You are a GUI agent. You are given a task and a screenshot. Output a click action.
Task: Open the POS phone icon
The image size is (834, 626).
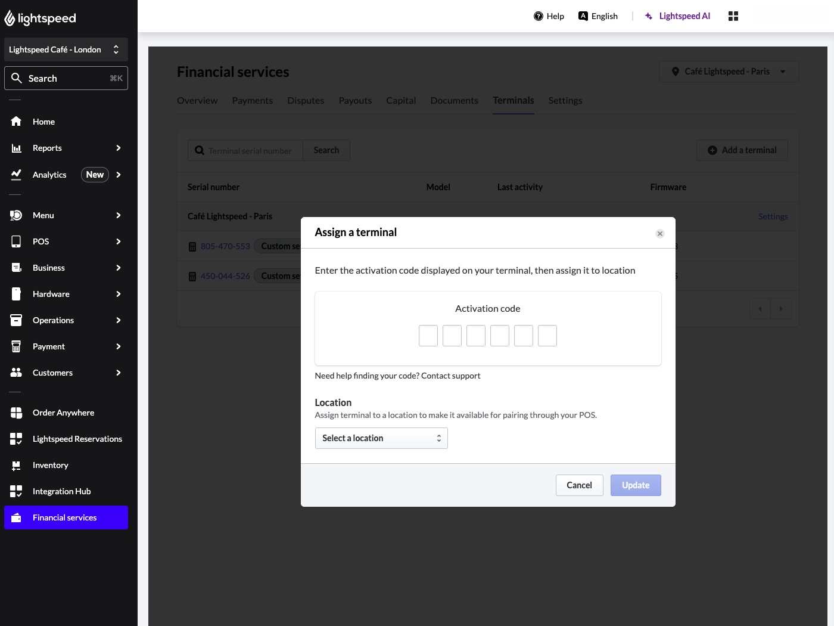point(16,241)
